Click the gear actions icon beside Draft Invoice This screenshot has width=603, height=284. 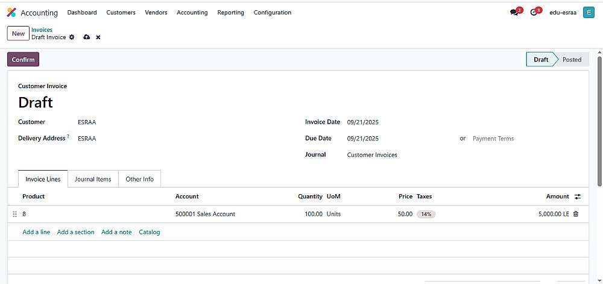tap(72, 37)
